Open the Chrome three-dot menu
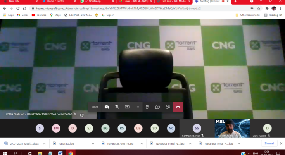The width and height of the screenshot is (285, 155). pos(281,9)
